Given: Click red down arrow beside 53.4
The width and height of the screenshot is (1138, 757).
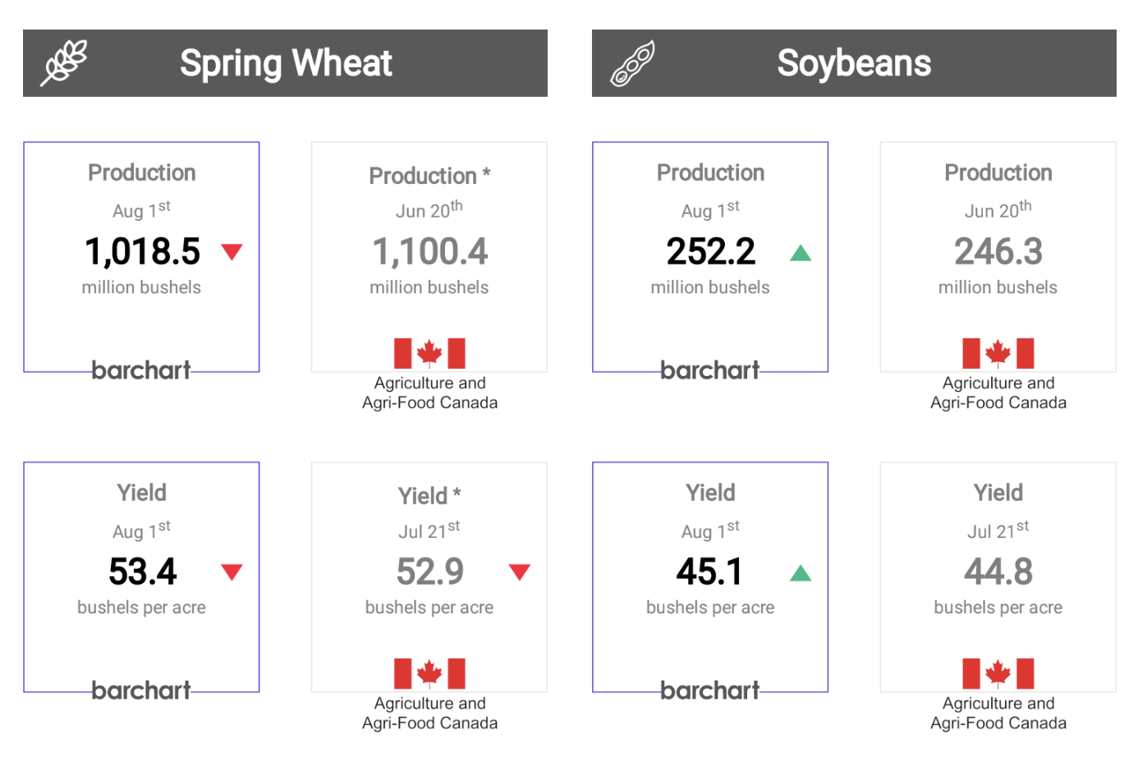Looking at the screenshot, I should tap(232, 572).
